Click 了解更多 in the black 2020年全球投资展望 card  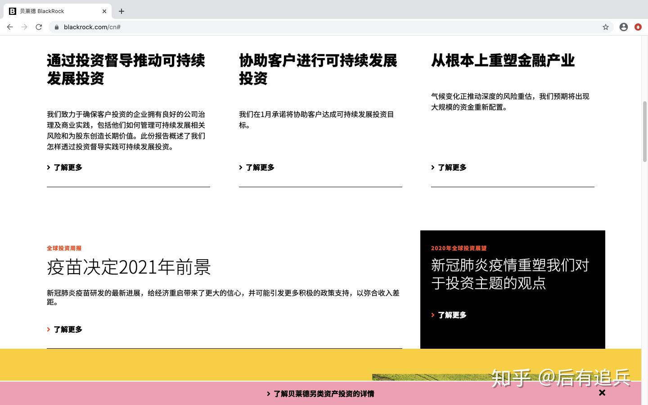pyautogui.click(x=452, y=315)
